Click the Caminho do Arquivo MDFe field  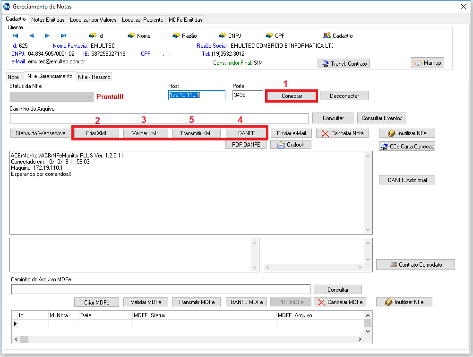click(161, 289)
